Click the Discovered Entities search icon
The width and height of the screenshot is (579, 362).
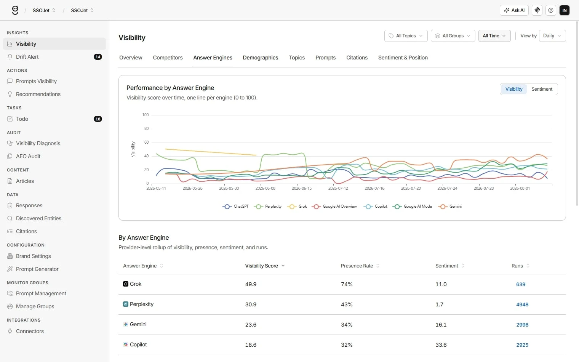(x=10, y=218)
